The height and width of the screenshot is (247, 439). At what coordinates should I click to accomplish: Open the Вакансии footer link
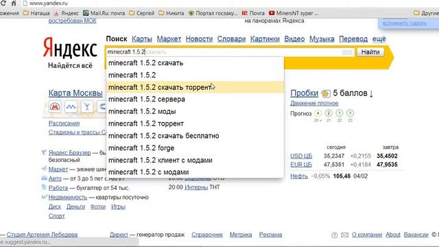click(x=416, y=235)
